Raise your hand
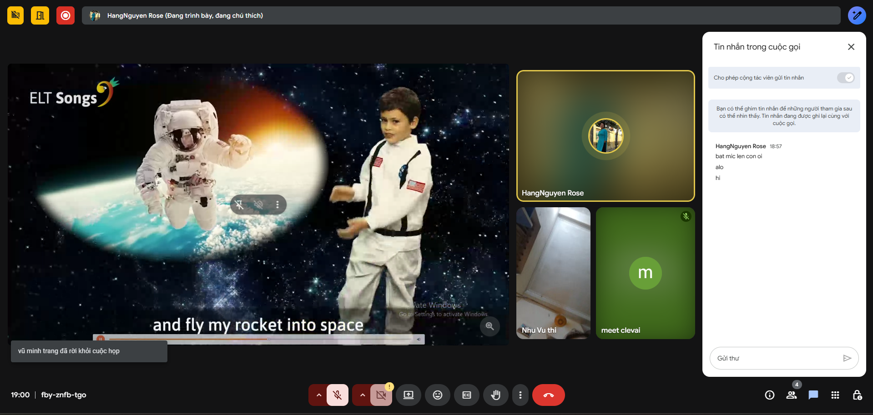 click(496, 395)
